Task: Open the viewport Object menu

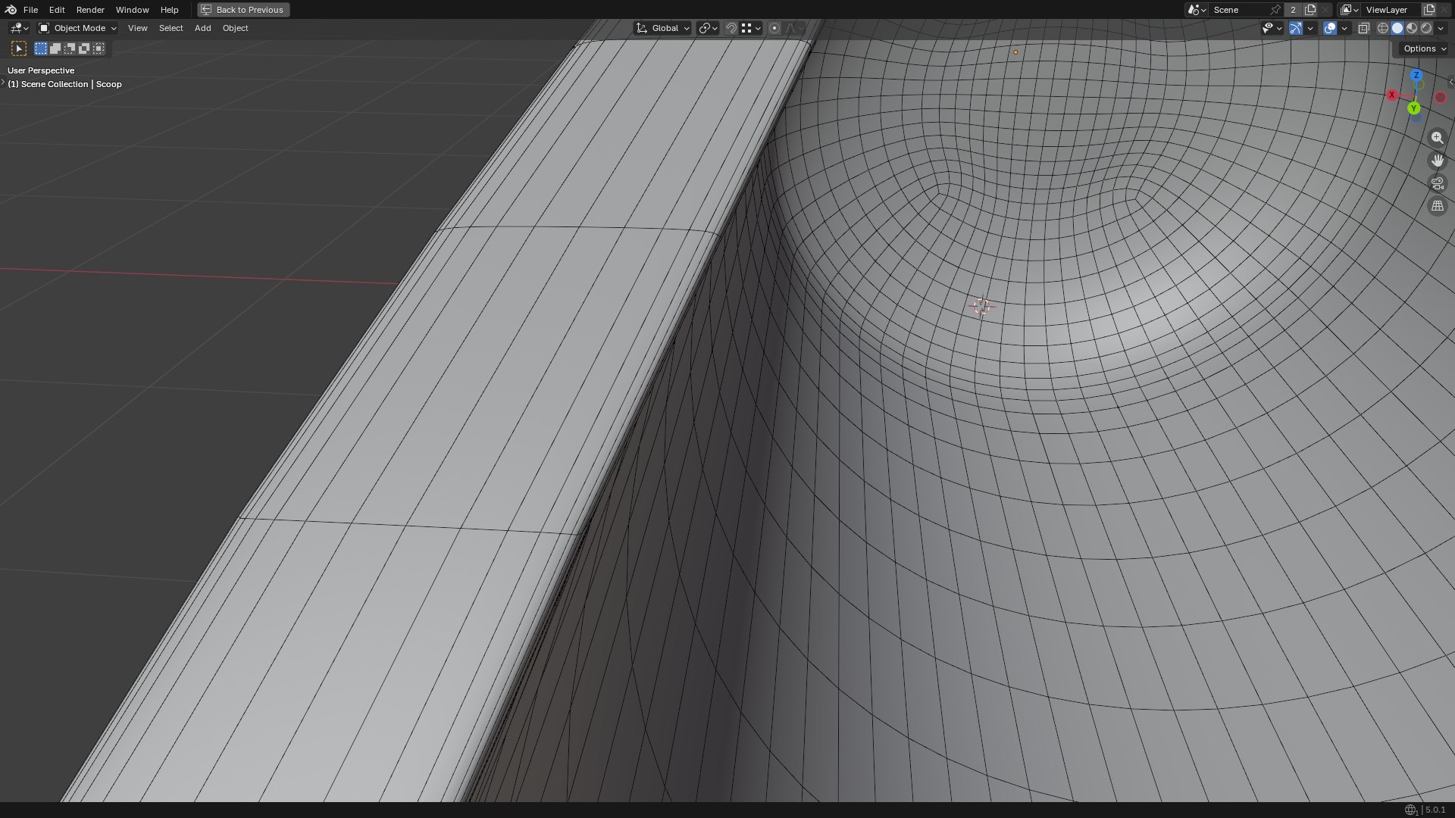Action: pyautogui.click(x=235, y=28)
